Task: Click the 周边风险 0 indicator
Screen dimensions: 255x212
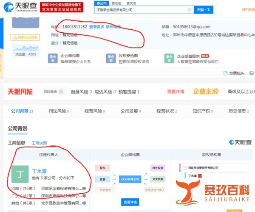Action: click(x=105, y=92)
